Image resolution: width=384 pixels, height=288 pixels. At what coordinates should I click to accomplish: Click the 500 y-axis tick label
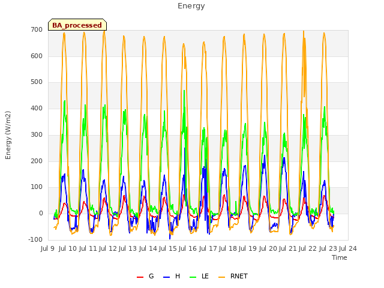click(37, 82)
